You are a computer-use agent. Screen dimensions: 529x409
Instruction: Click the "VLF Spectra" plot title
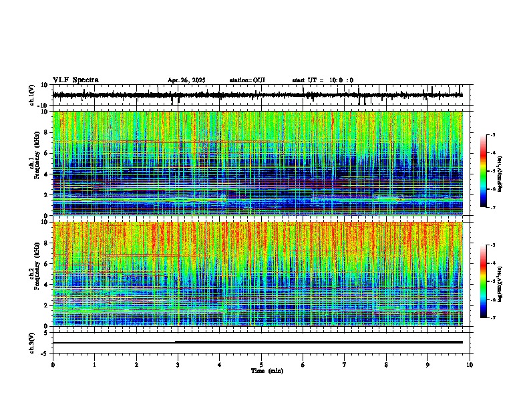75,80
